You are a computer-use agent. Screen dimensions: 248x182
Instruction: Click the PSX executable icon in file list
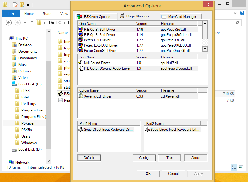pyautogui.click(x=60, y=93)
